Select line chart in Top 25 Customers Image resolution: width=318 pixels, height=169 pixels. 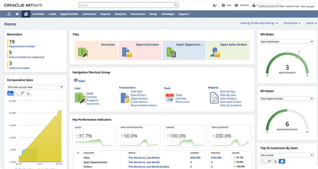(x=263, y=161)
